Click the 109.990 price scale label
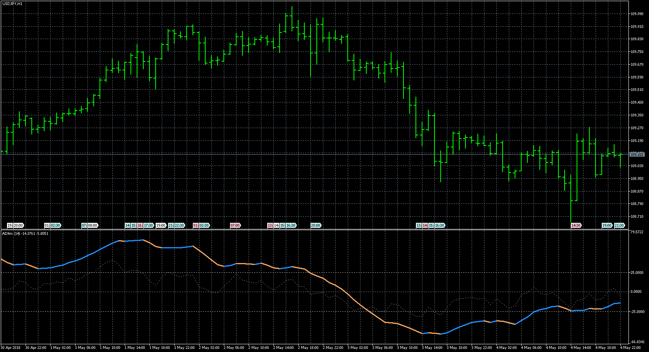Viewport: 649px width, 352px height. pos(637,14)
